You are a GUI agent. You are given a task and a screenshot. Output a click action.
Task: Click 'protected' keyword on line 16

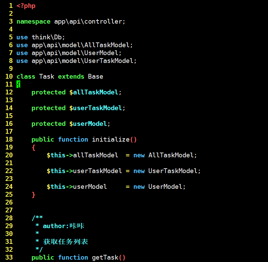(49, 124)
